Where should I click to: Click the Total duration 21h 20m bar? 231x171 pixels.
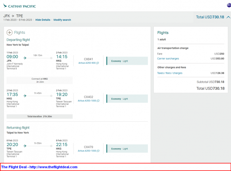click(40, 117)
